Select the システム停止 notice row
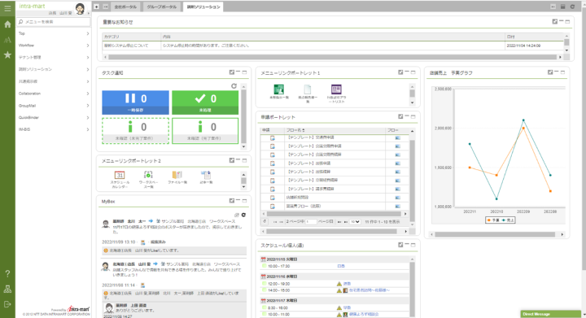The image size is (586, 318). tap(333, 46)
